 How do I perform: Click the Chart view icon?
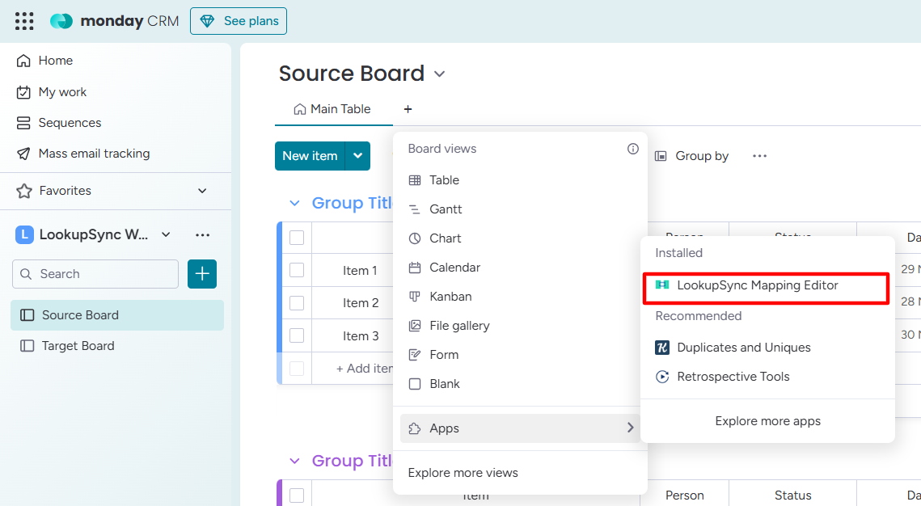[x=415, y=238]
